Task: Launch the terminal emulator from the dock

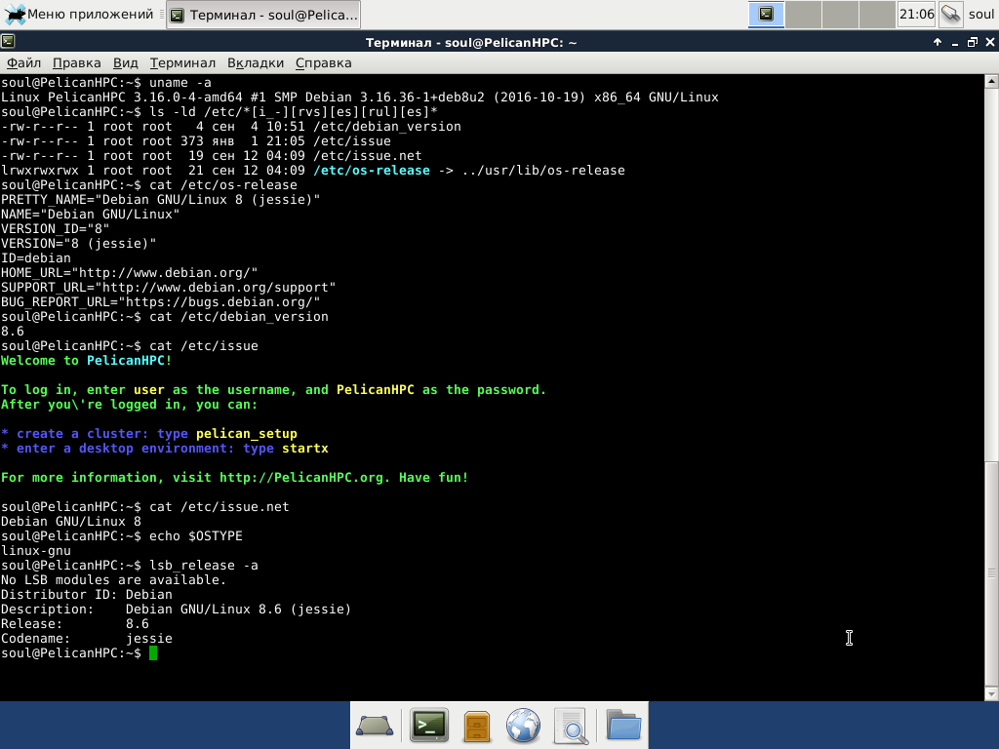Action: pos(429,726)
